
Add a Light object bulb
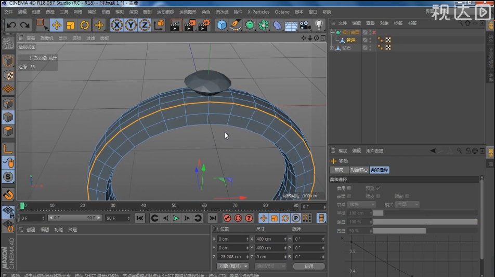319,25
